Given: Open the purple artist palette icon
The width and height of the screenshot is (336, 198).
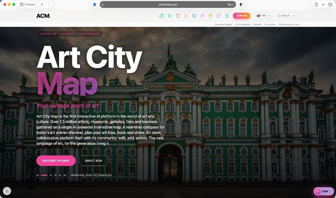Looking at the screenshot, I should (x=219, y=16).
